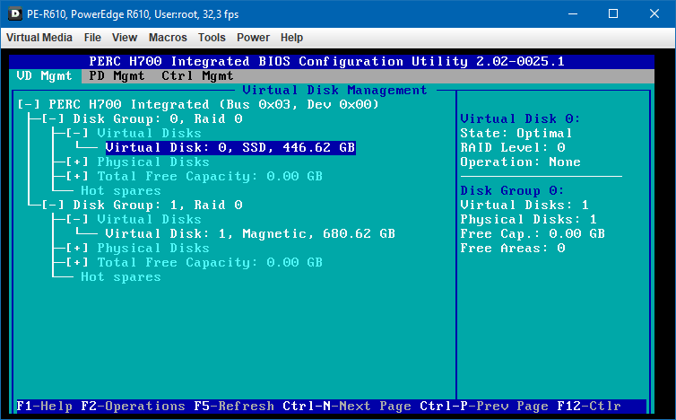Click the State: Optimal text
This screenshot has width=676, height=420.
516,134
